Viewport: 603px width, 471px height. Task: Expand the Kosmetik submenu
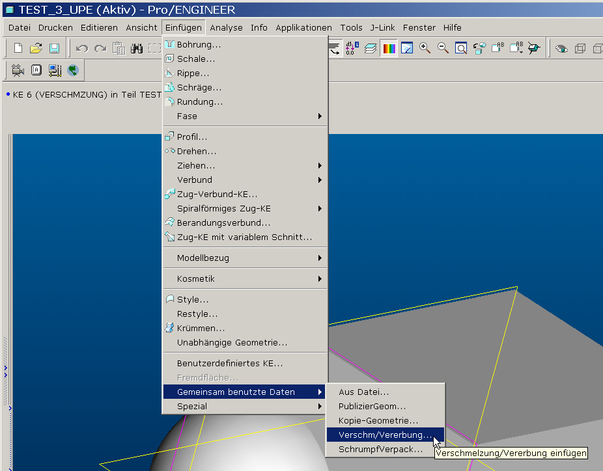click(x=245, y=278)
